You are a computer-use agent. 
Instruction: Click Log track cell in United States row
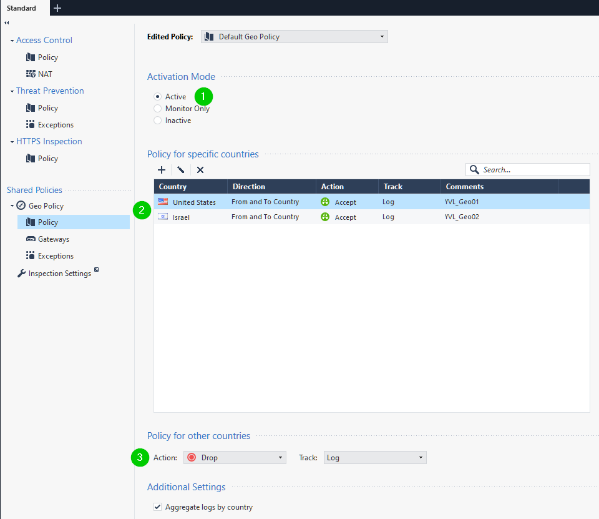(388, 202)
